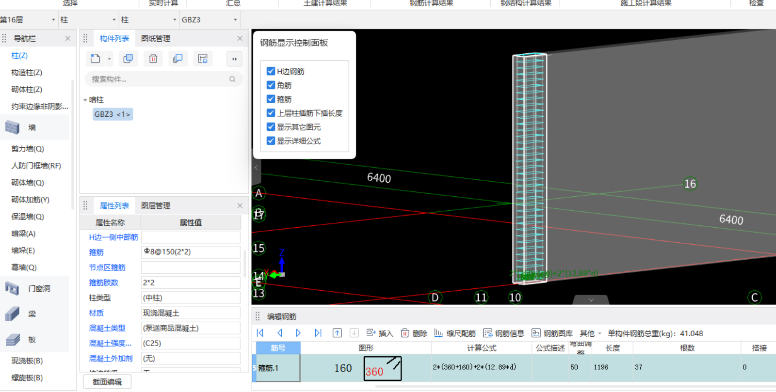Open the 第16层 floor dropdown
This screenshot has height=392, width=776.
coord(53,20)
